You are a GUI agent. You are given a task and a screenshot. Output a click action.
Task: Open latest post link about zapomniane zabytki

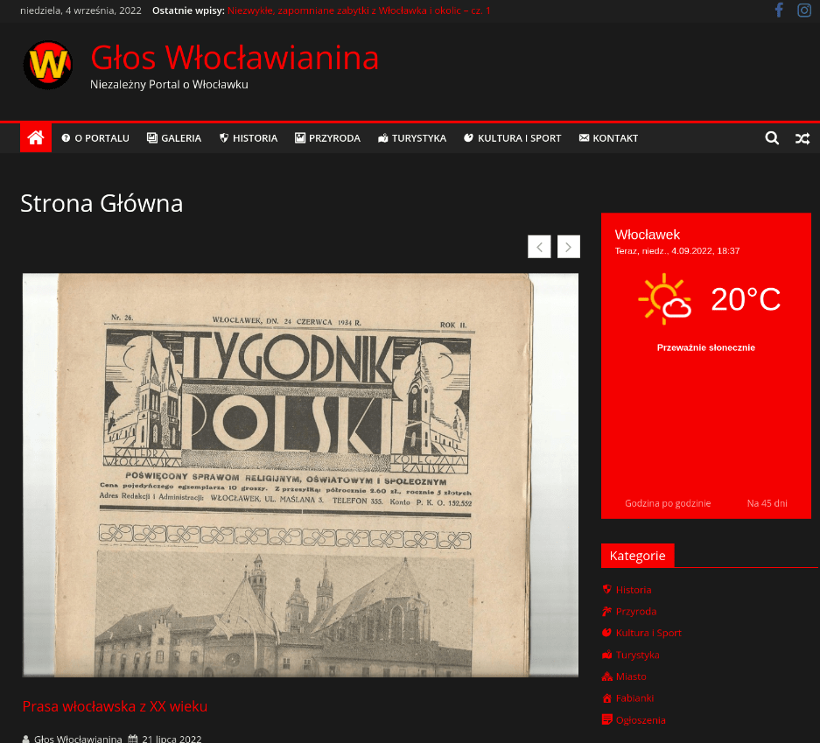click(x=359, y=11)
